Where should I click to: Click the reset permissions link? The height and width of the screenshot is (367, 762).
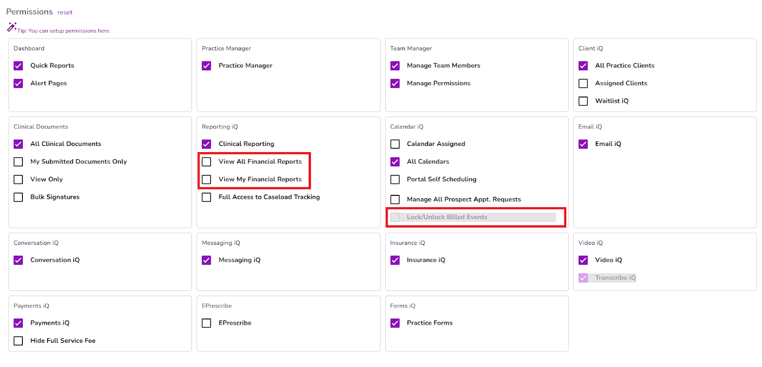[65, 12]
